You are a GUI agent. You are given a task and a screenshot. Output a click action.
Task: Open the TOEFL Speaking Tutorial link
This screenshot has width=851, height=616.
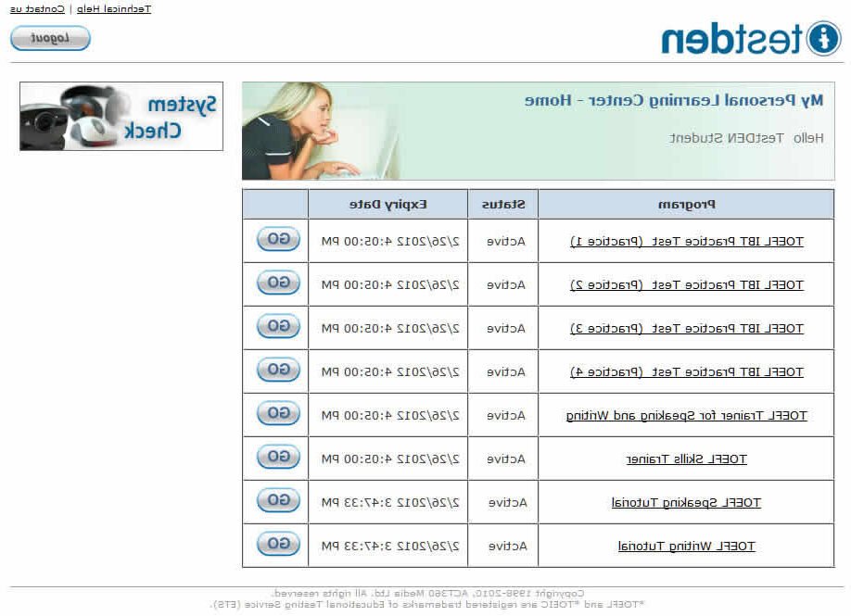coord(686,502)
